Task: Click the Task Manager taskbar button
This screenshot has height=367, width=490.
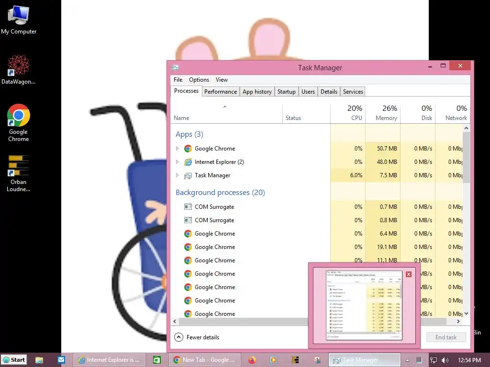Action: (364, 360)
